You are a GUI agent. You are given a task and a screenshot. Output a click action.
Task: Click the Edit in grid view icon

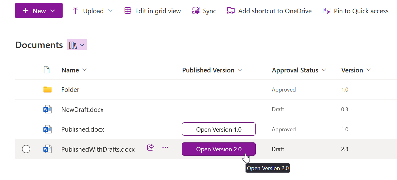[128, 11]
